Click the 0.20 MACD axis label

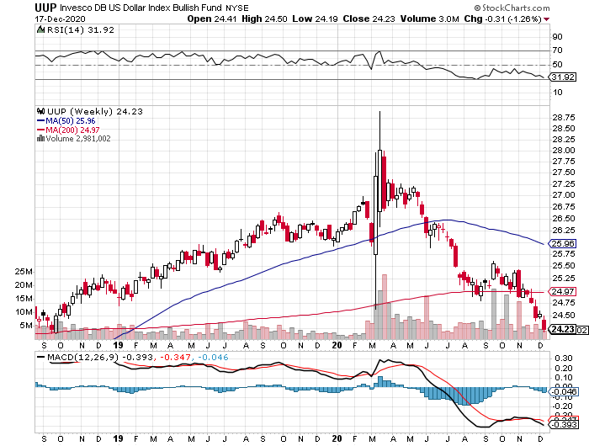[564, 369]
